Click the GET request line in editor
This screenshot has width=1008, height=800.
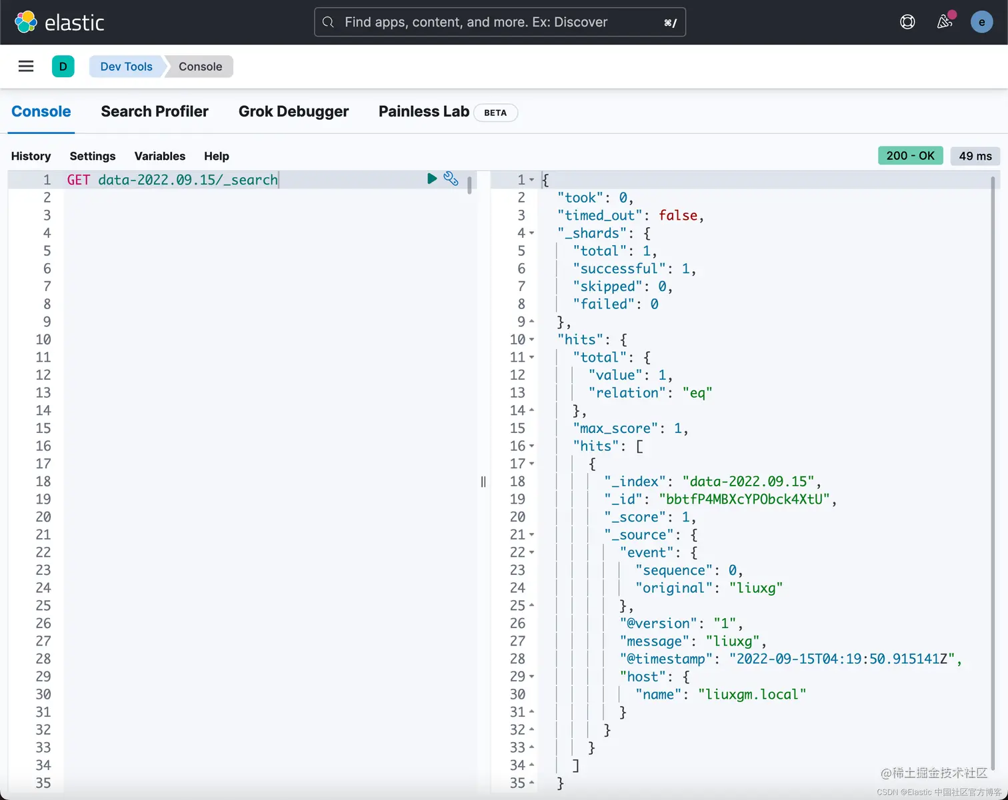click(173, 180)
